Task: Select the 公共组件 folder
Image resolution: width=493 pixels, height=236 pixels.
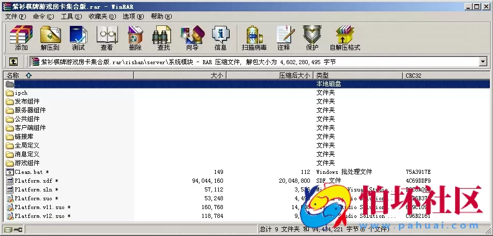Action: (x=27, y=119)
